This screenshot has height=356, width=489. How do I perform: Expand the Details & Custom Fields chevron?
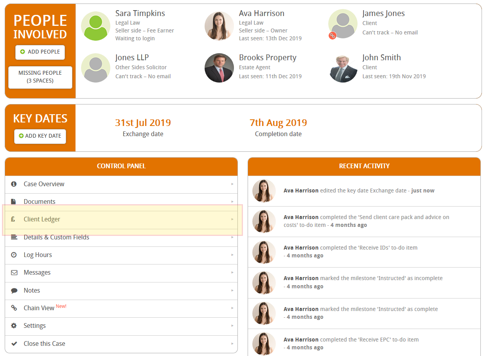pos(232,237)
